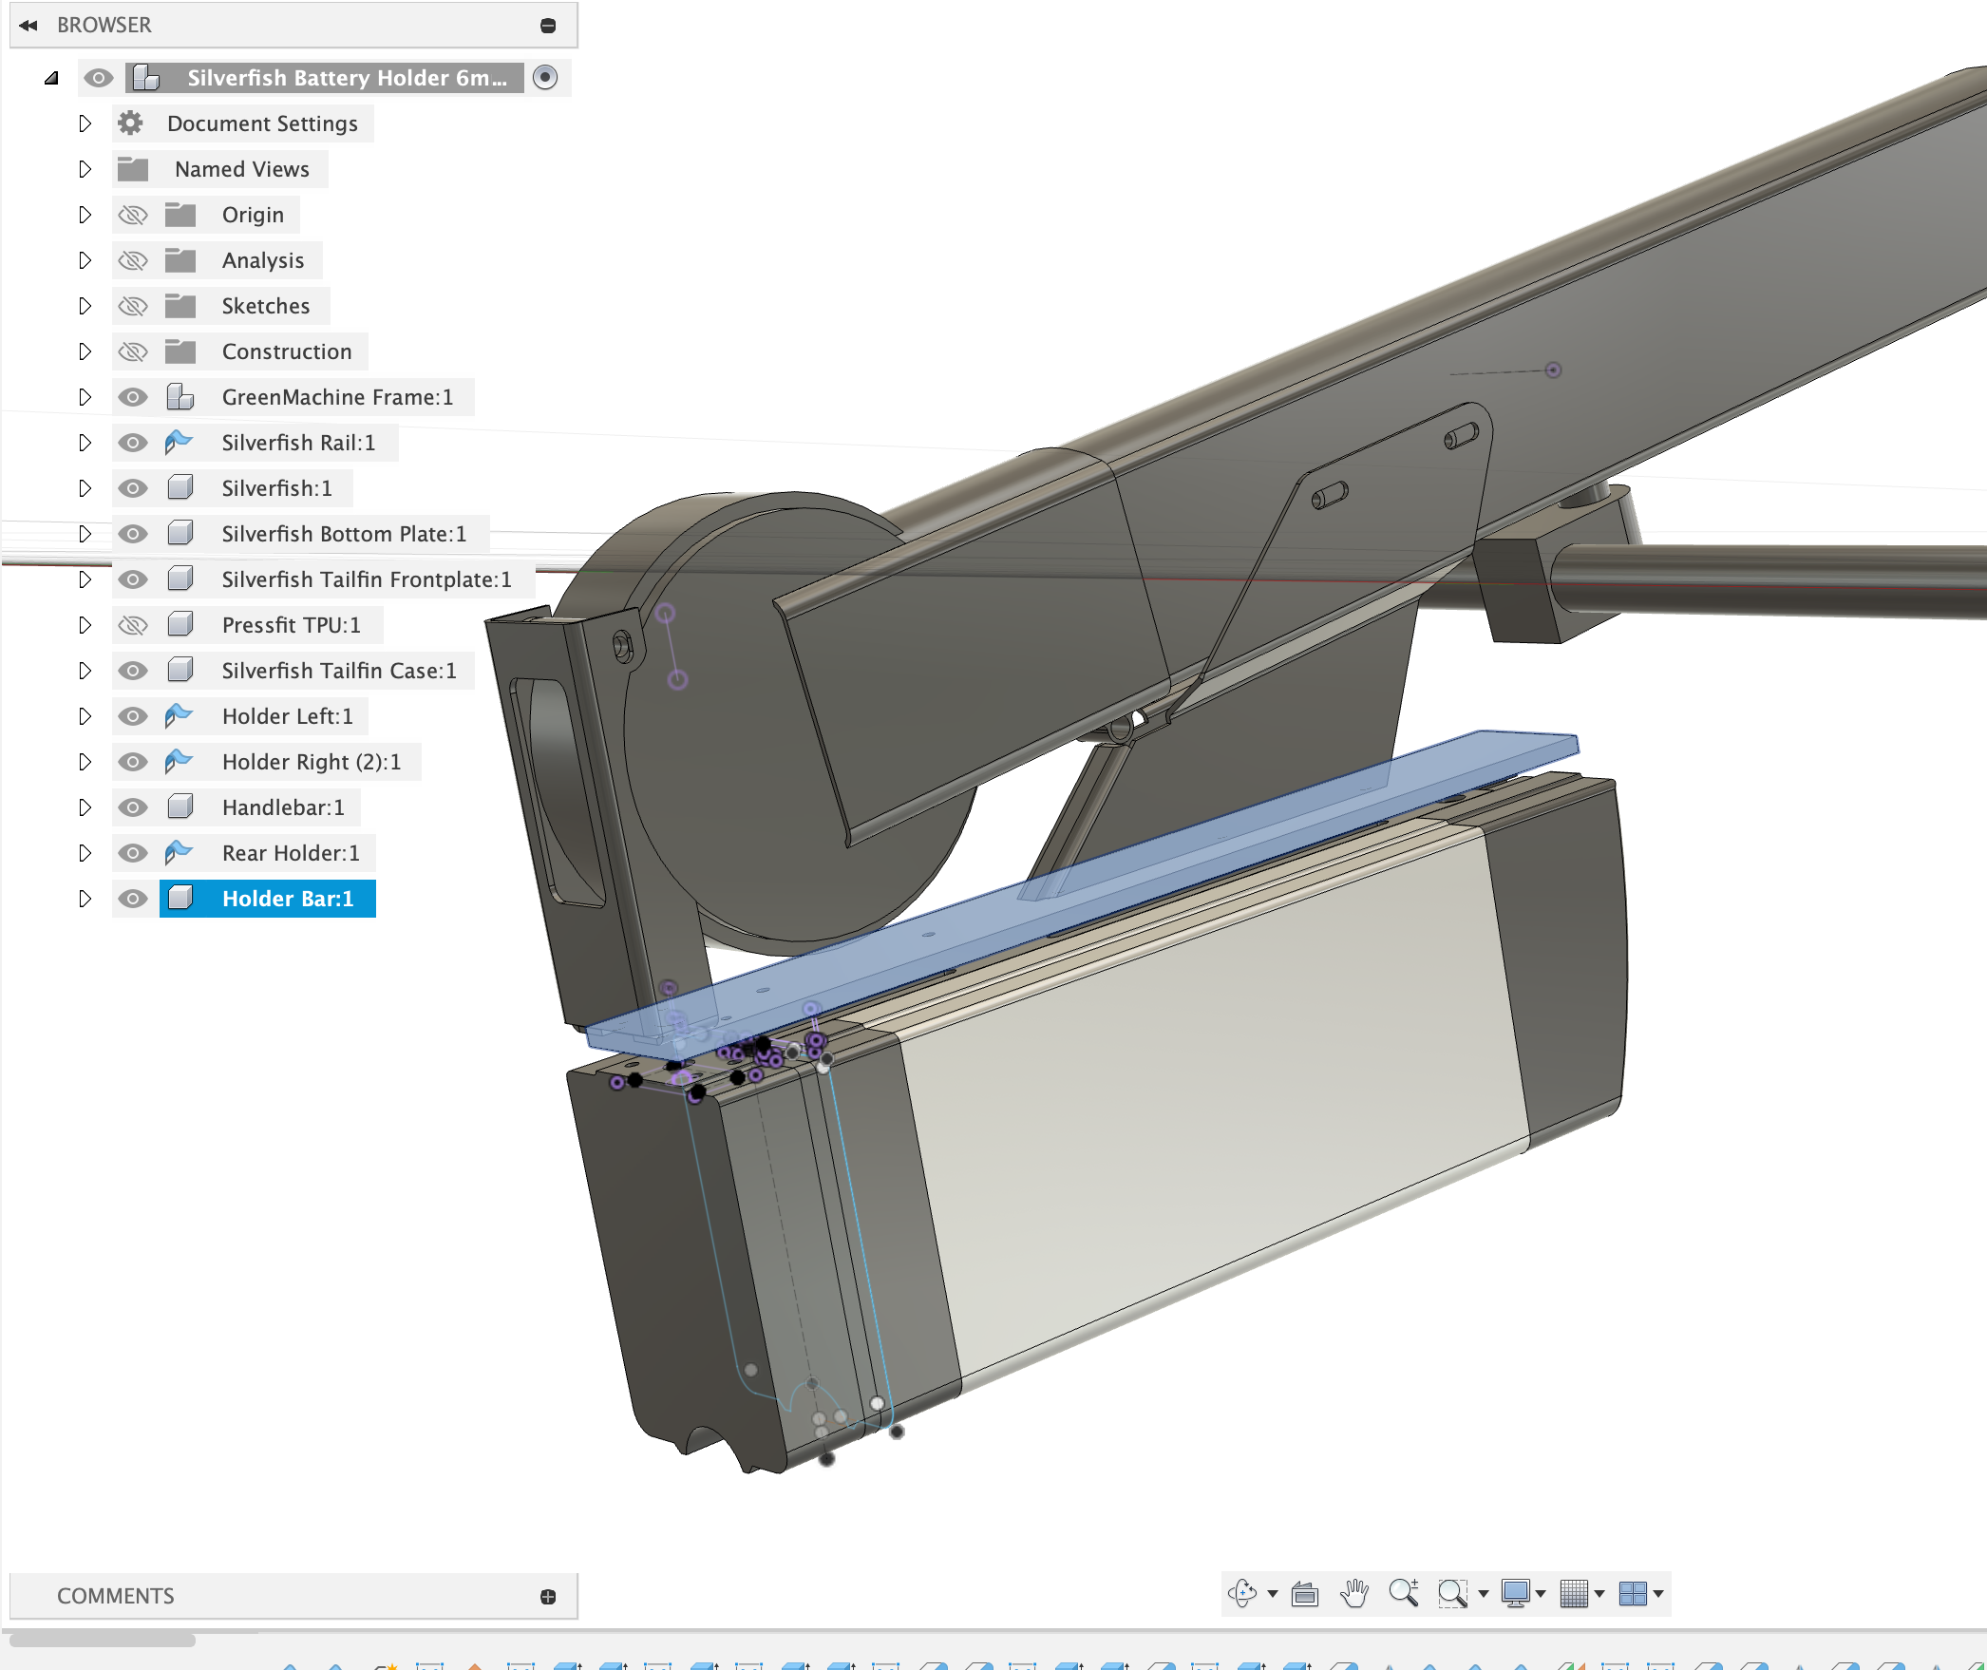Toggle visibility of the Sketches folder
1987x1670 pixels.
[x=133, y=306]
